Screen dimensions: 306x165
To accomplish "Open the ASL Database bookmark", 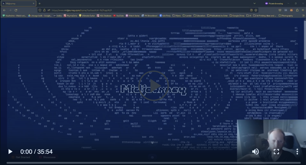I will [104, 15].
